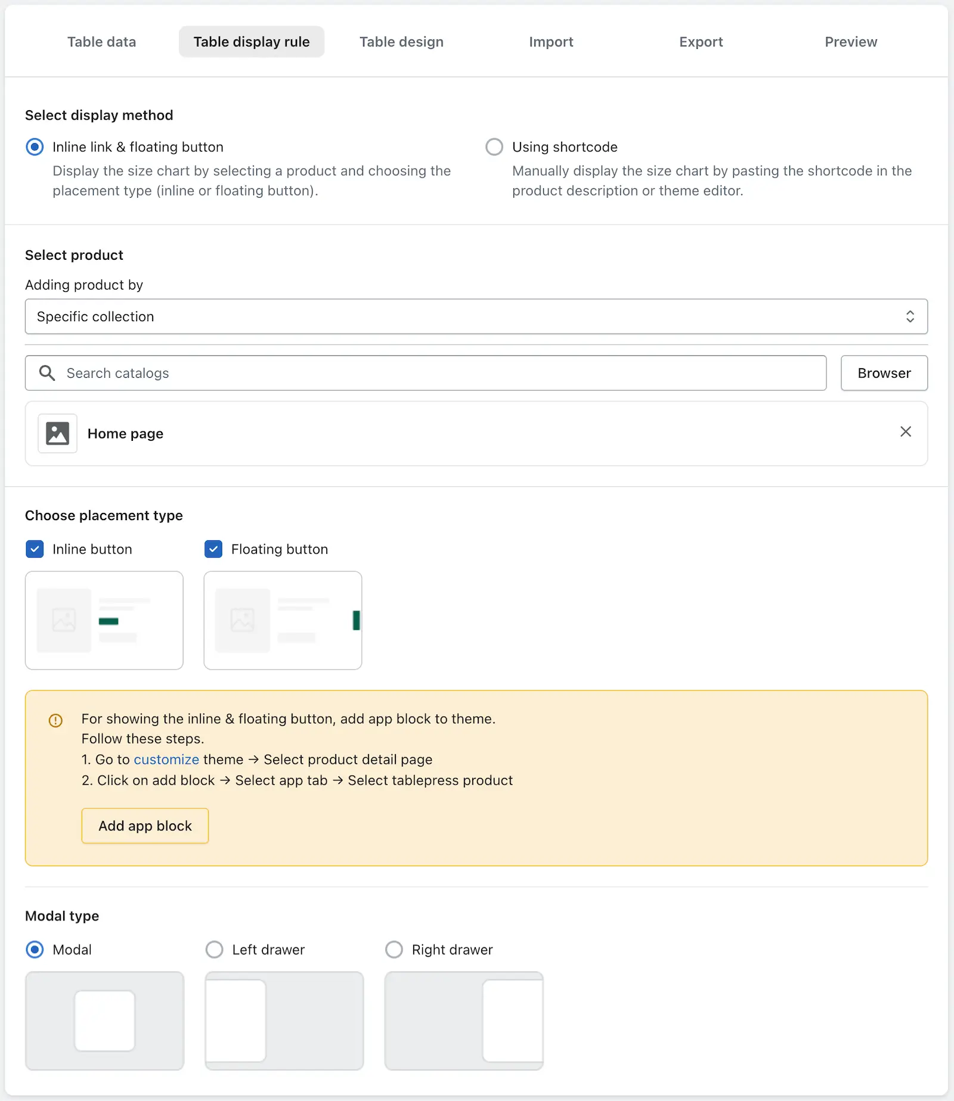
Task: Click the Left drawer layout preview image
Action: point(284,1021)
